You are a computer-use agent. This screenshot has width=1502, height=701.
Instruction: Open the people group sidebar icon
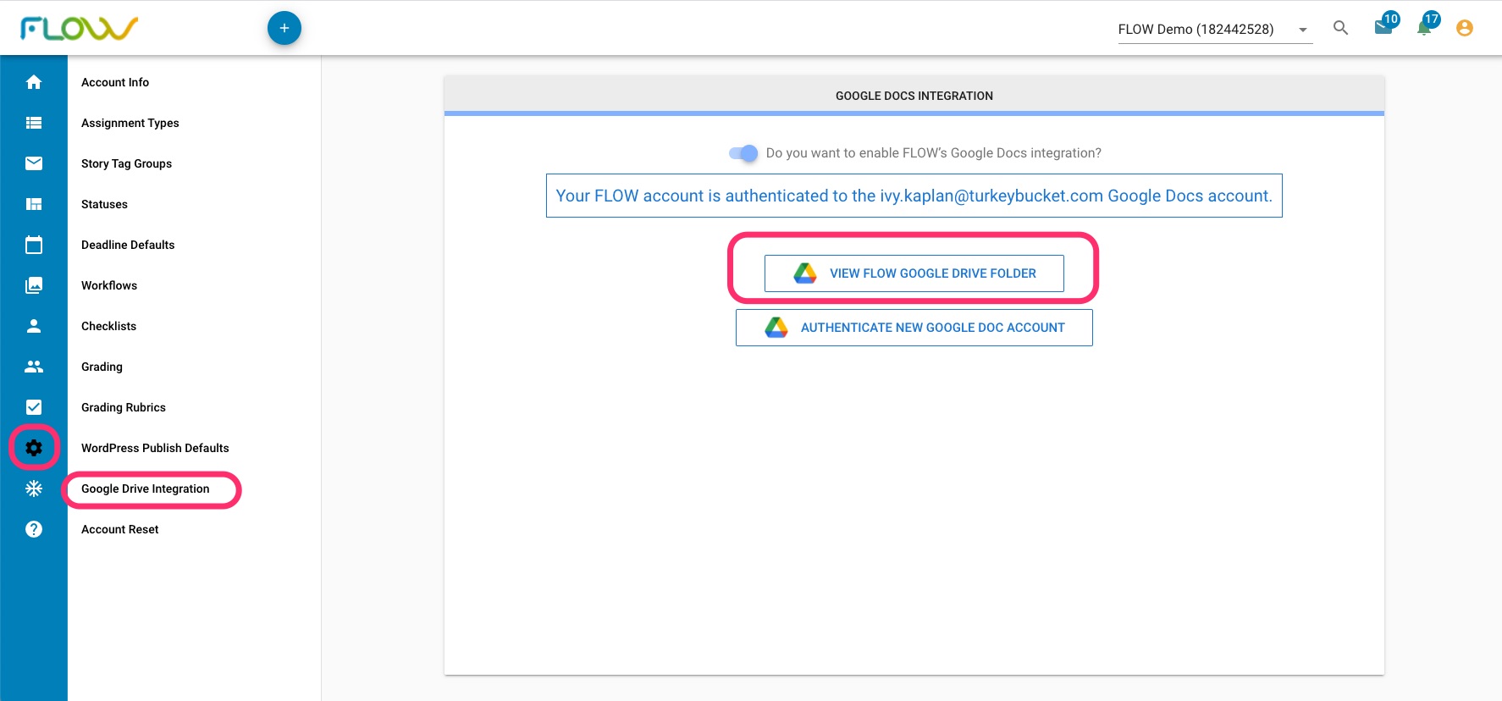point(34,367)
